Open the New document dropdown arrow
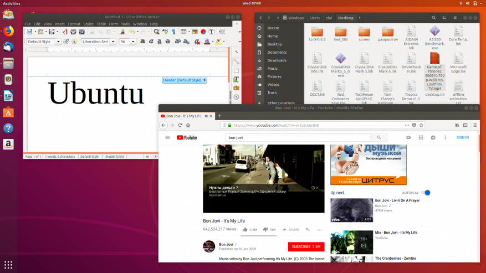 [35, 32]
